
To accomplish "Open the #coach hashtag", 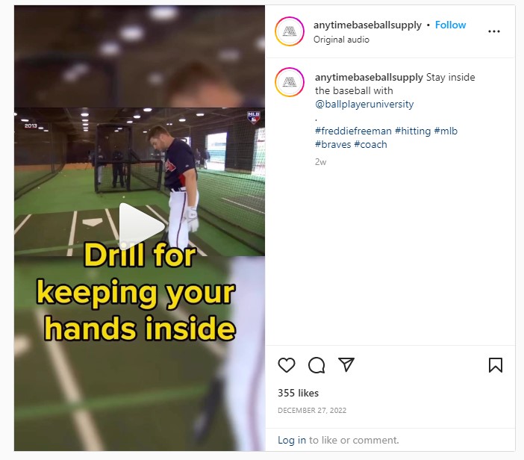I will pos(370,144).
